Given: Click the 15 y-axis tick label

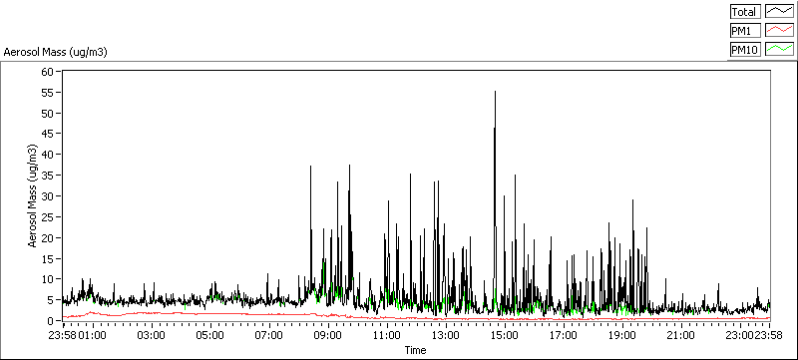Looking at the screenshot, I should (x=48, y=258).
